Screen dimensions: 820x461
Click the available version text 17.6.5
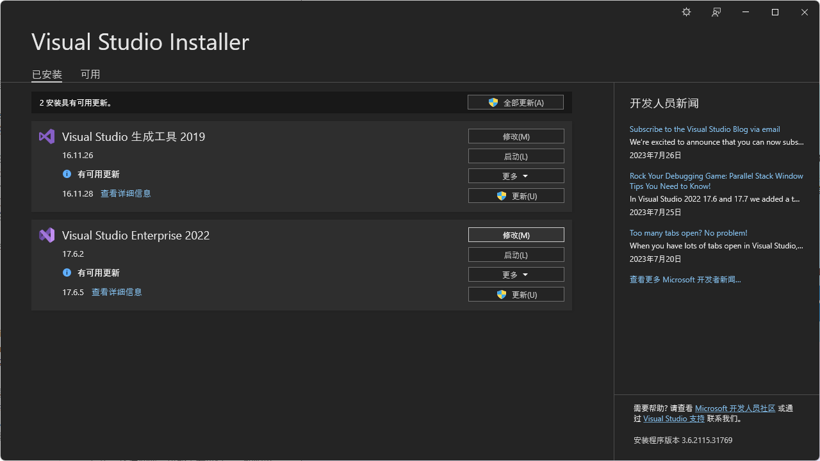(x=73, y=293)
